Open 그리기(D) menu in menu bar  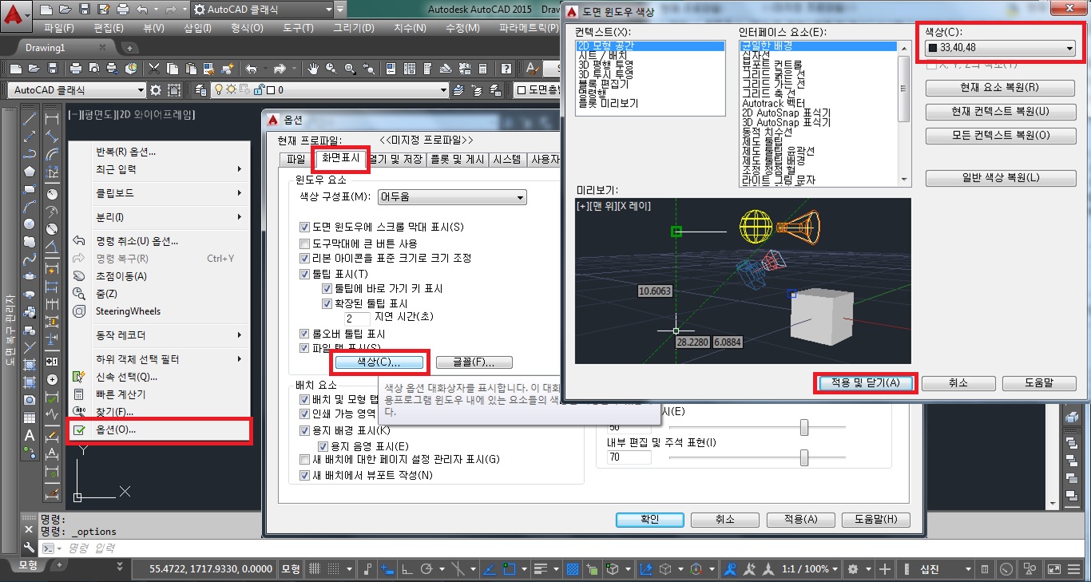[354, 28]
